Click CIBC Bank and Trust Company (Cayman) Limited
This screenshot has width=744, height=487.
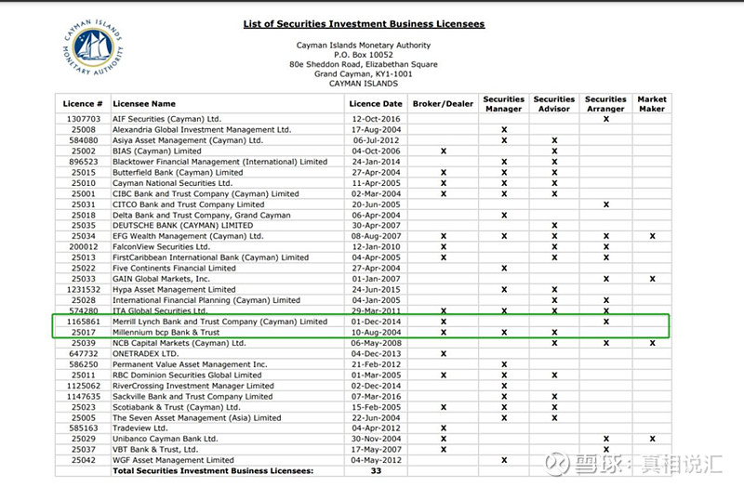coord(206,194)
